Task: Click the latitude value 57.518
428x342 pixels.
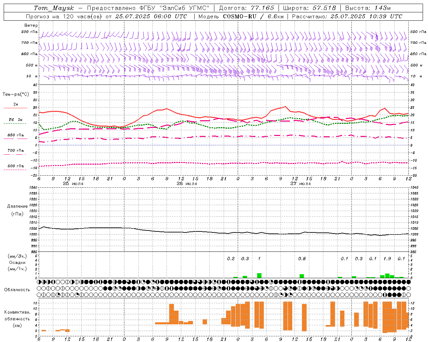Action: [x=324, y=8]
